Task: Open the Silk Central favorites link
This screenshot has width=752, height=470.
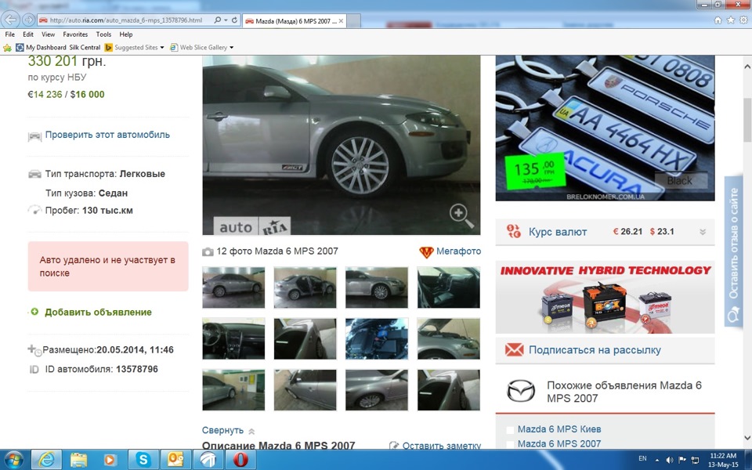Action: coord(85,48)
